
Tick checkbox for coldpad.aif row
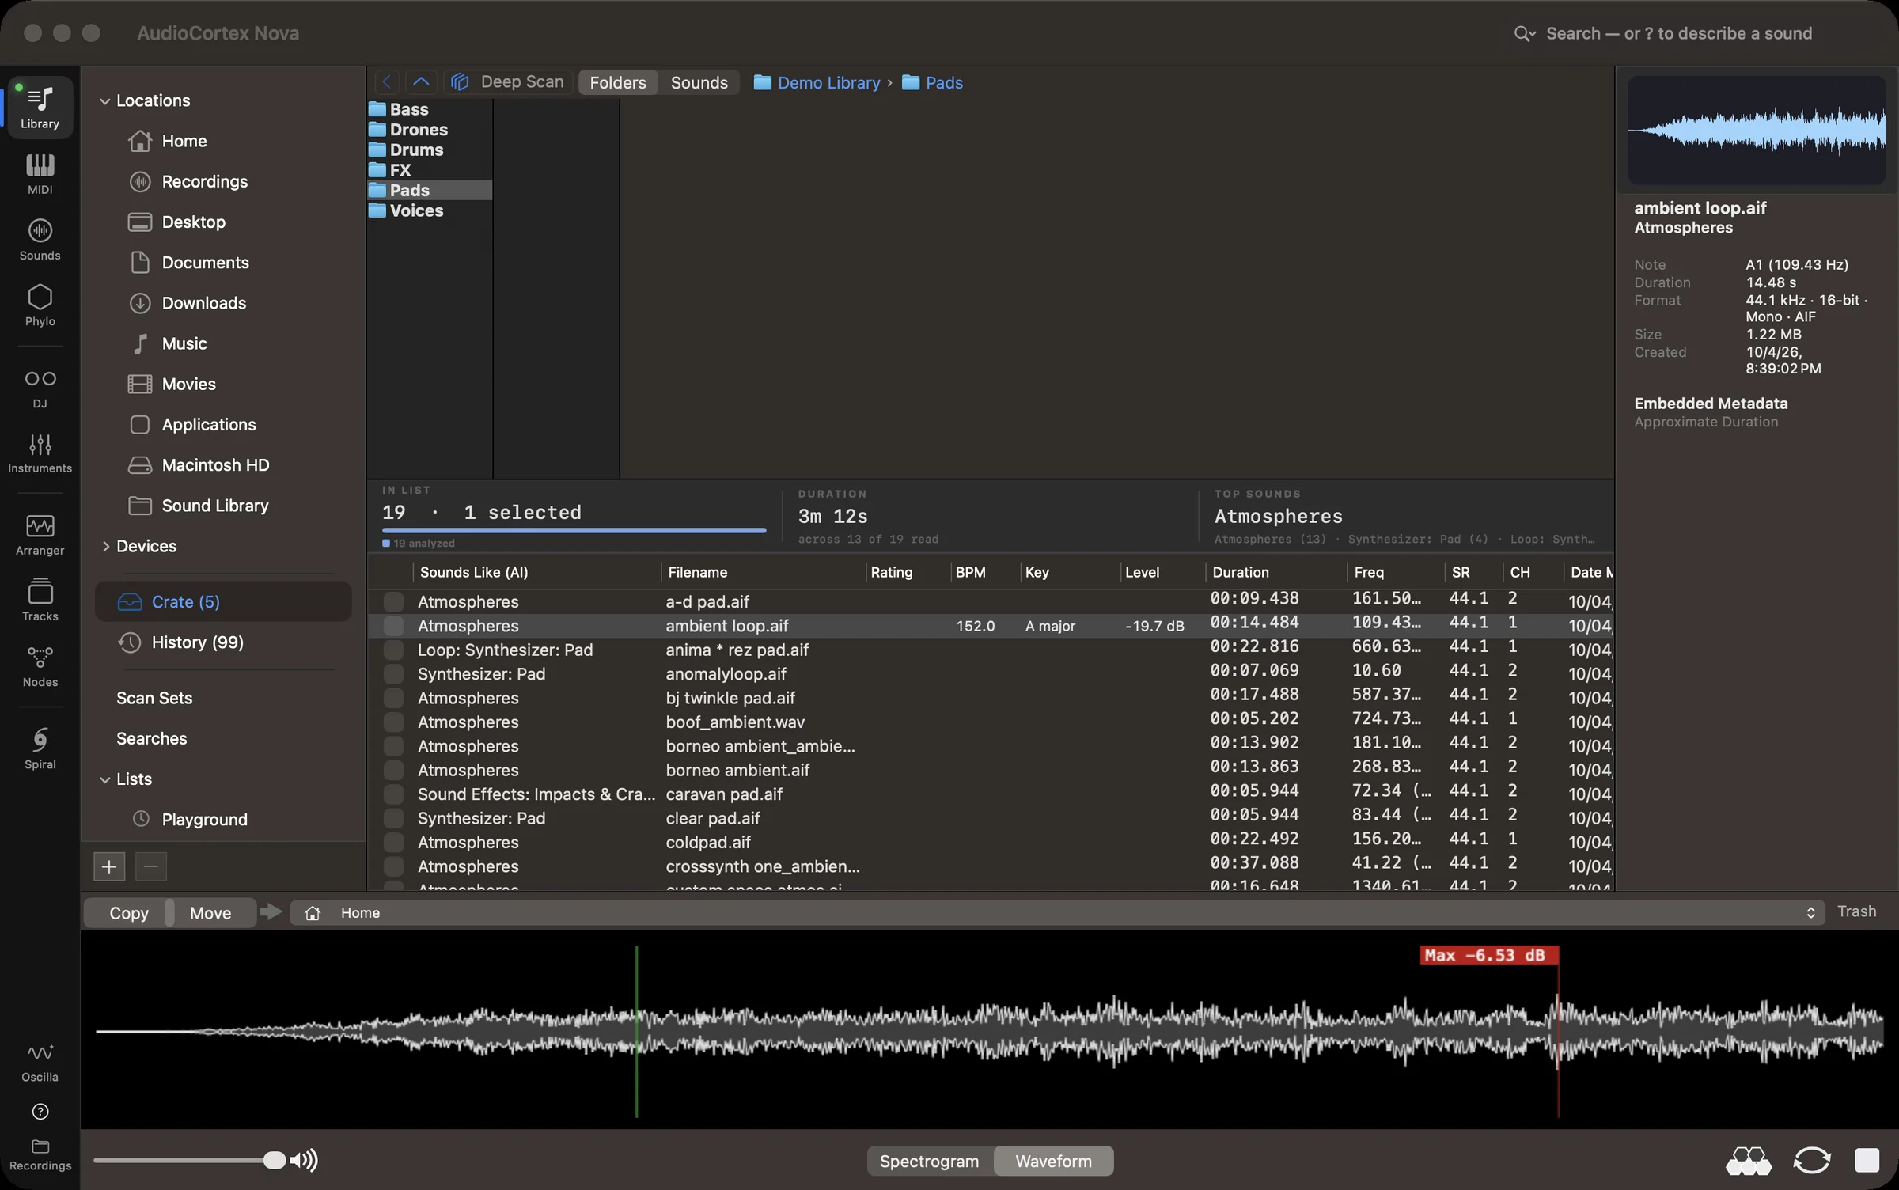pyautogui.click(x=393, y=843)
